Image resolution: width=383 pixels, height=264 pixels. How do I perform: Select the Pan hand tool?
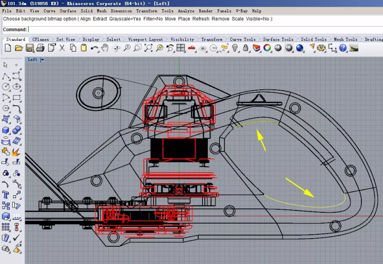105,48
